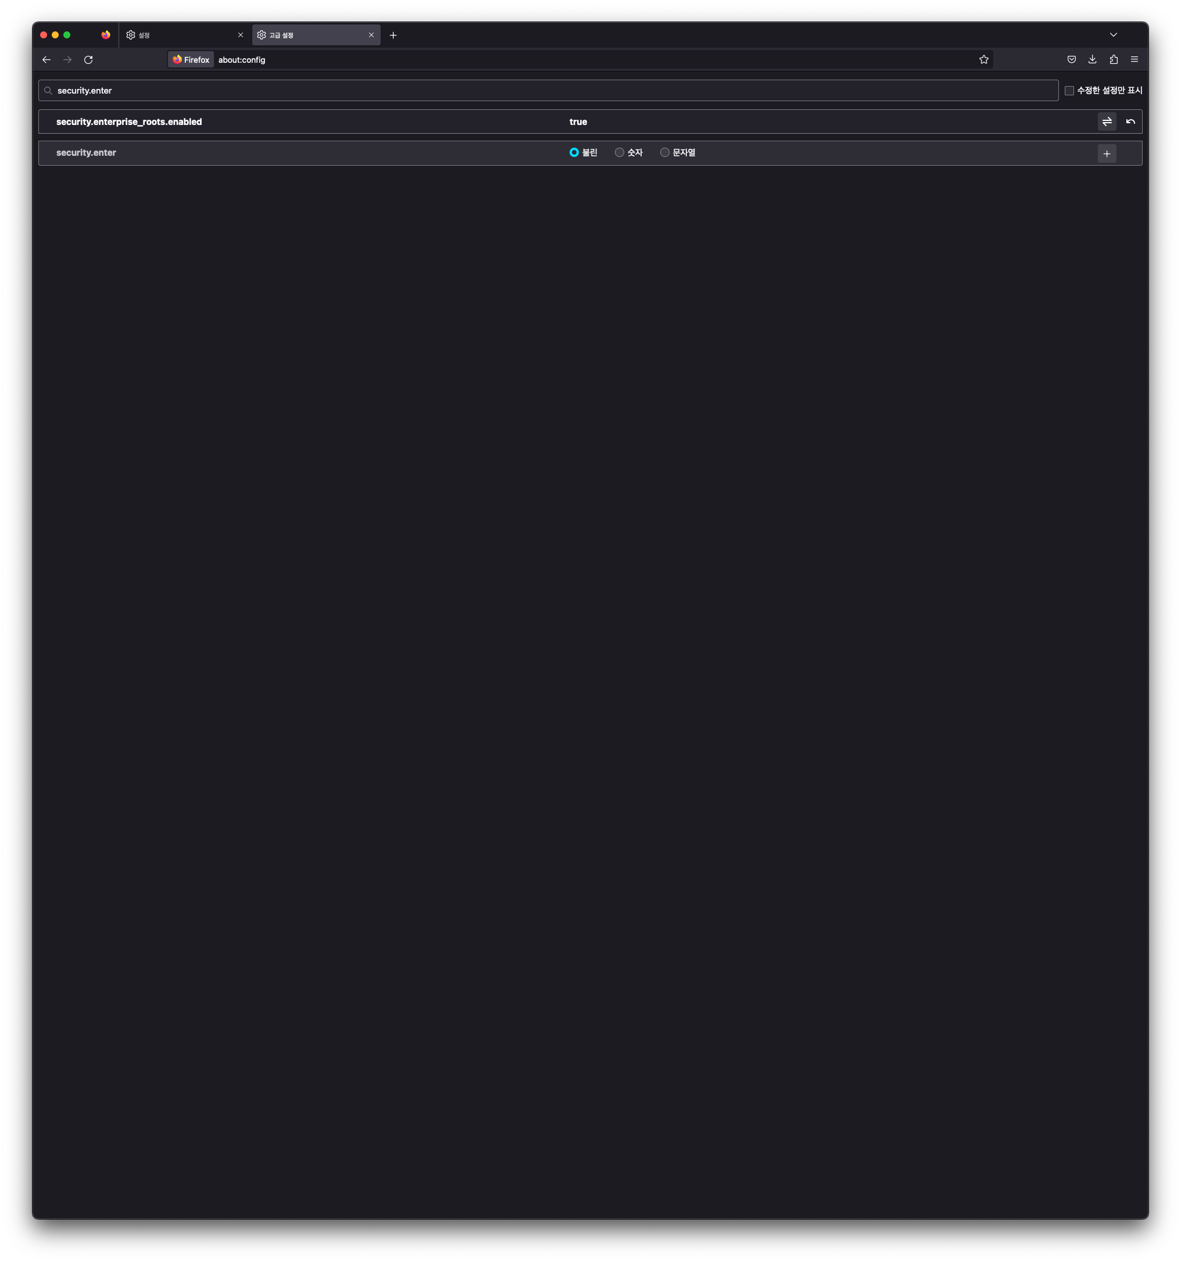Expand the list all tabs chevron

point(1112,35)
